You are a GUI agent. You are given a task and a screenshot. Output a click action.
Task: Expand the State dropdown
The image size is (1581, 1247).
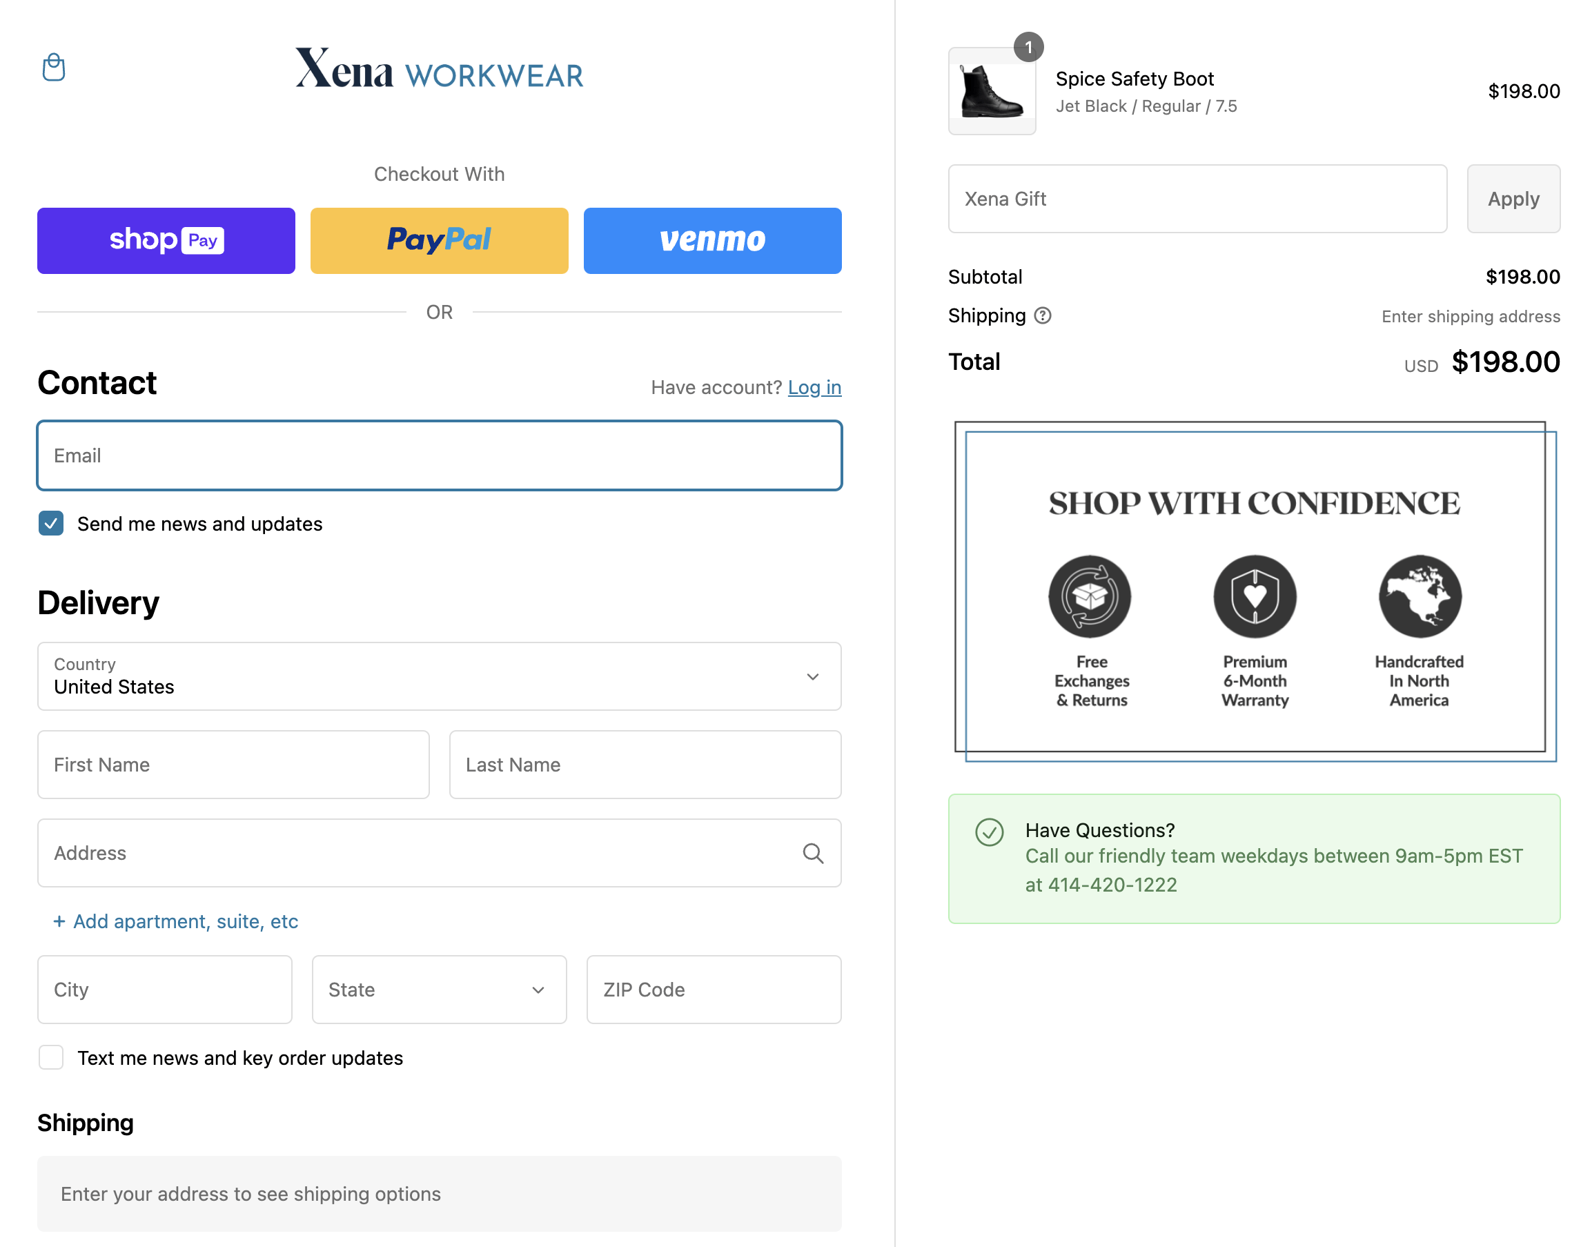(x=439, y=990)
